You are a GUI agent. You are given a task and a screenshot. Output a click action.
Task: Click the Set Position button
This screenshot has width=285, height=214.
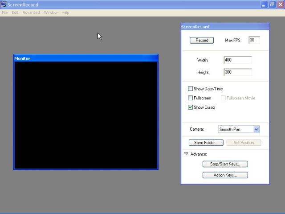[244, 143]
